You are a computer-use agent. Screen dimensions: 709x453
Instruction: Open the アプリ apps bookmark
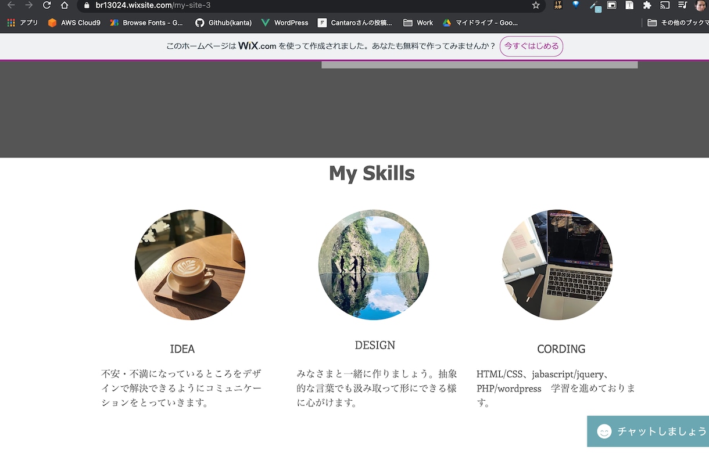tap(22, 23)
